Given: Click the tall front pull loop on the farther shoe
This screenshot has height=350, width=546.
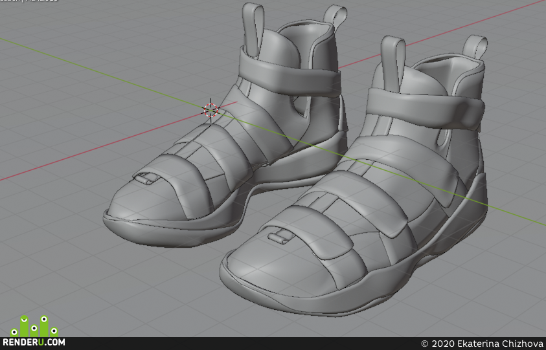Looking at the screenshot, I should click(x=253, y=28).
